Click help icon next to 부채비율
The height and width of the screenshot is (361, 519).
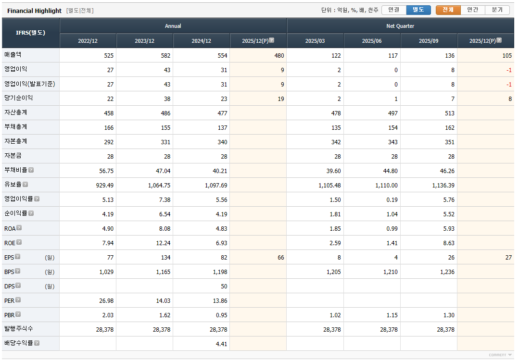point(31,170)
